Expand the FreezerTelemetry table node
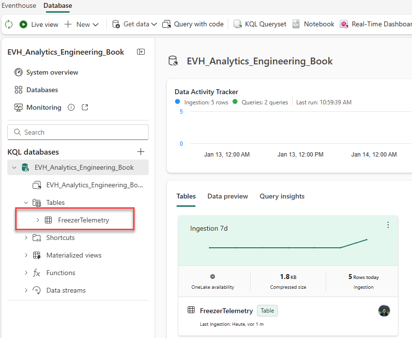 (38, 220)
